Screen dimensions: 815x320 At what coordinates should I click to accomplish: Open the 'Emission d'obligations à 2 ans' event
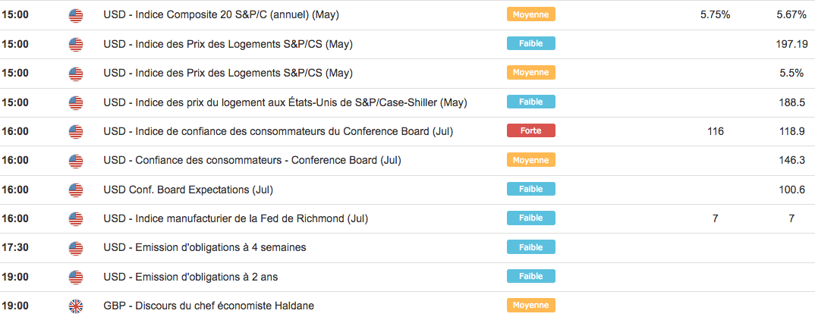(x=190, y=277)
